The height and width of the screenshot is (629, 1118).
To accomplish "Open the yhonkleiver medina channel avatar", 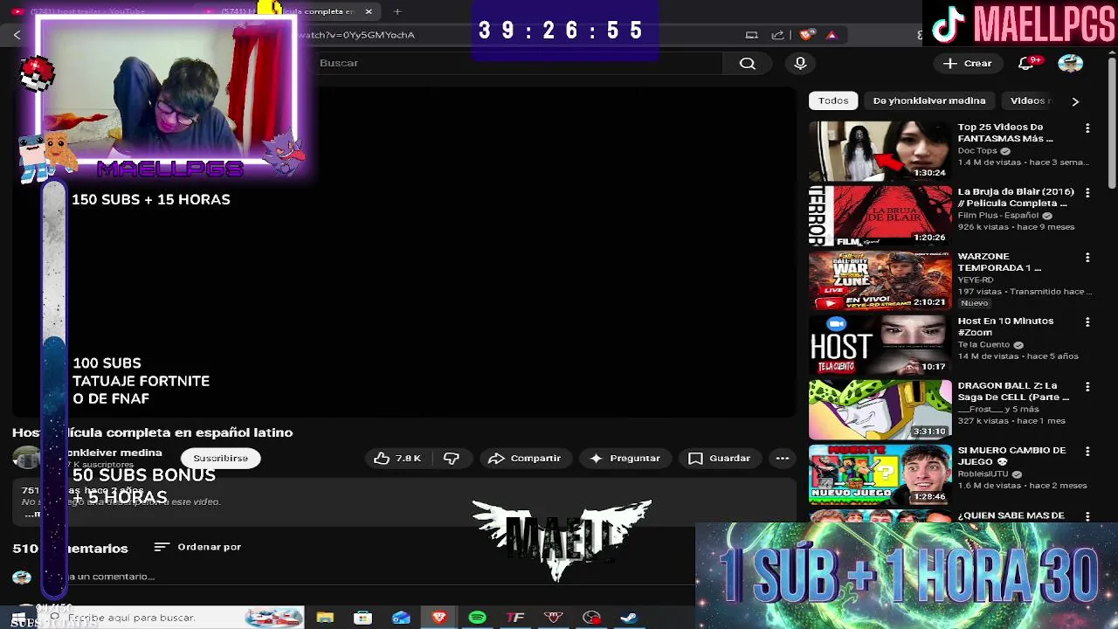I will [x=26, y=458].
